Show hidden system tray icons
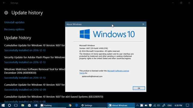The width and height of the screenshot is (193, 108). (x=138, y=105)
